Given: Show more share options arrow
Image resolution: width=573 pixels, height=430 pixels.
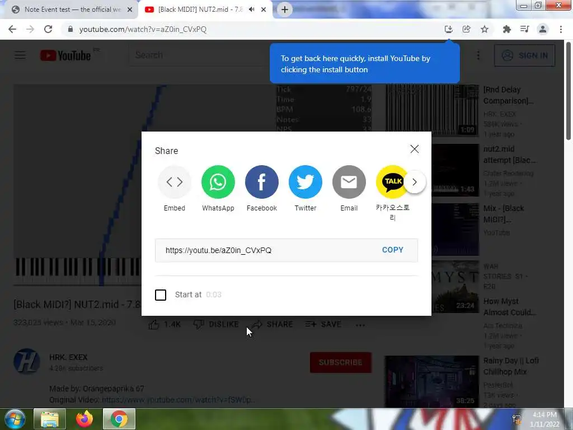Looking at the screenshot, I should (x=415, y=182).
